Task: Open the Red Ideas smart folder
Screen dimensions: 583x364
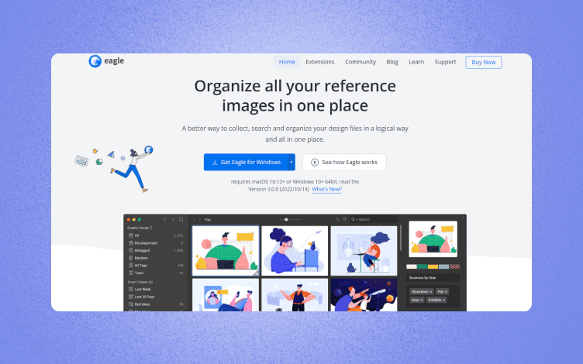Action: (x=156, y=304)
